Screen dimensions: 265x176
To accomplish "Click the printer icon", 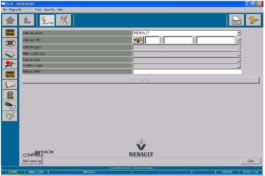I will pyautogui.click(x=236, y=20).
